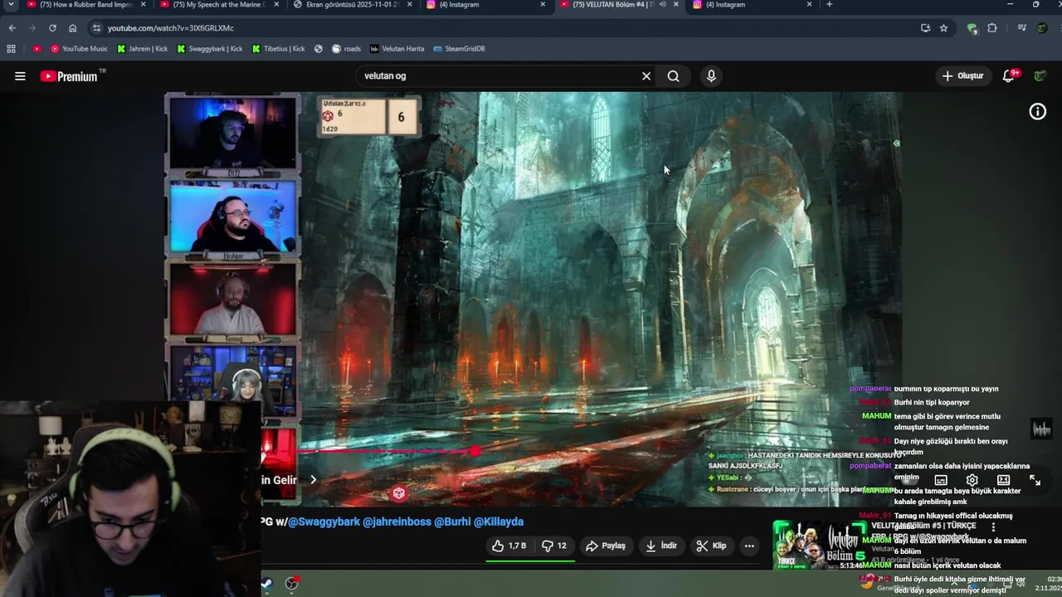Viewport: 1062px width, 597px height.
Task: Like the video showing 1,7 B
Action: [509, 546]
